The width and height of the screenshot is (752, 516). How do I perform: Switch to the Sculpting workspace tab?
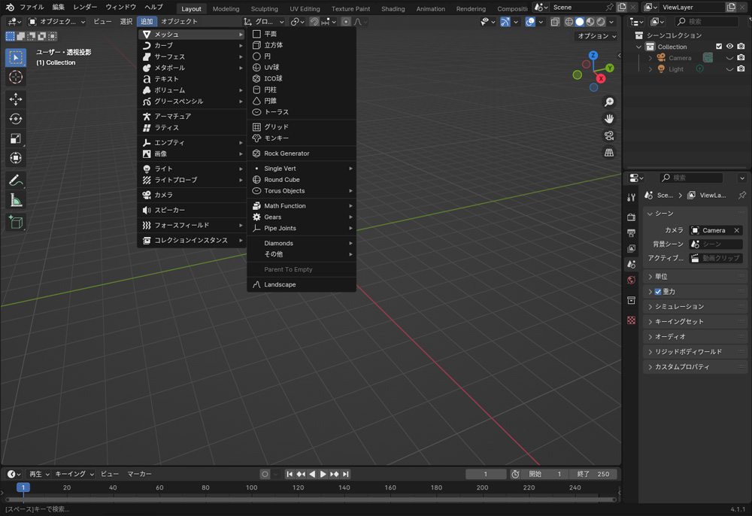coord(264,9)
